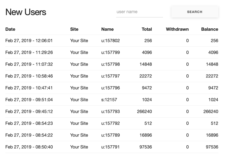The width and height of the screenshot is (239, 161).
Task: Select user u:157798 name cell
Action: pyautogui.click(x=111, y=64)
